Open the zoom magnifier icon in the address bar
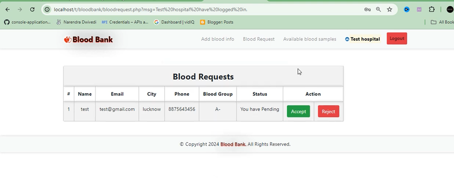The width and height of the screenshot is (454, 195). pyautogui.click(x=379, y=10)
